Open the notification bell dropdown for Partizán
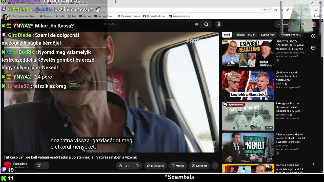The image size is (324, 182). pos(42,166)
